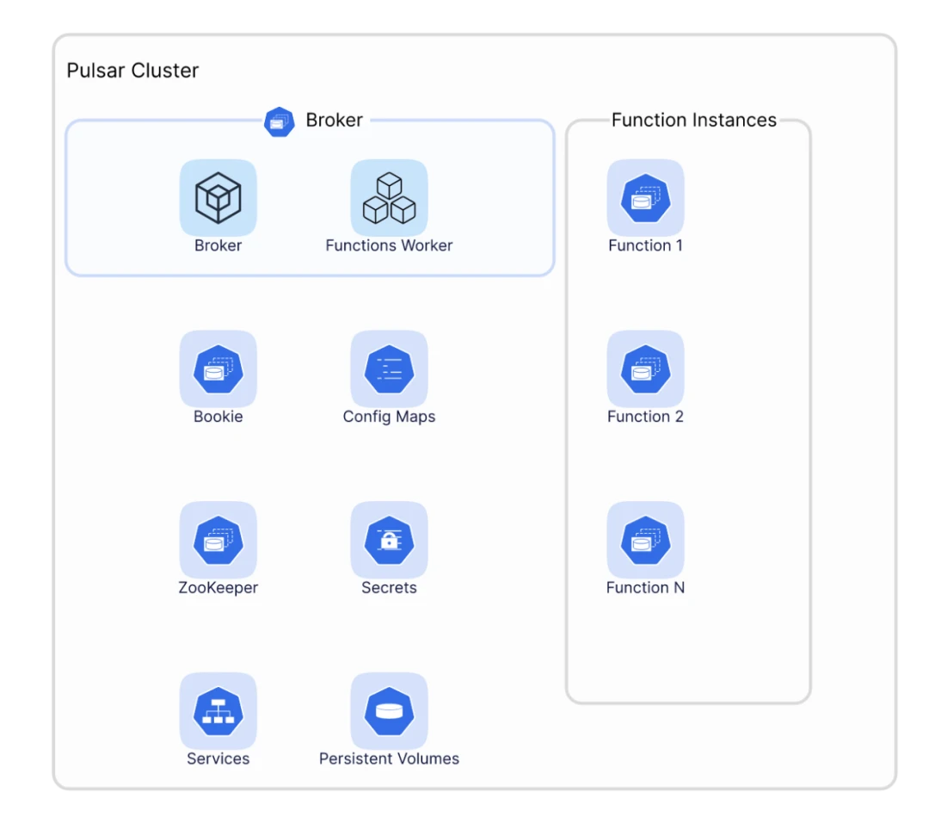The image size is (929, 817).
Task: Click the Function N instance icon
Action: (645, 541)
